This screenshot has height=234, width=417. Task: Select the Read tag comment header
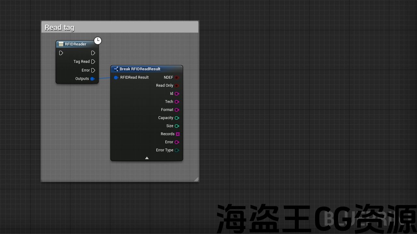pos(120,27)
